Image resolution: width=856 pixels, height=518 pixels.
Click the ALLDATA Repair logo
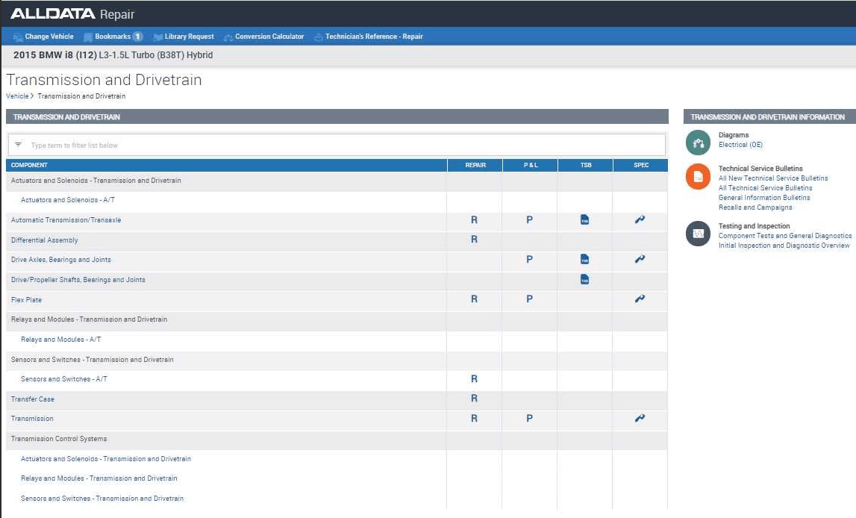[x=72, y=13]
